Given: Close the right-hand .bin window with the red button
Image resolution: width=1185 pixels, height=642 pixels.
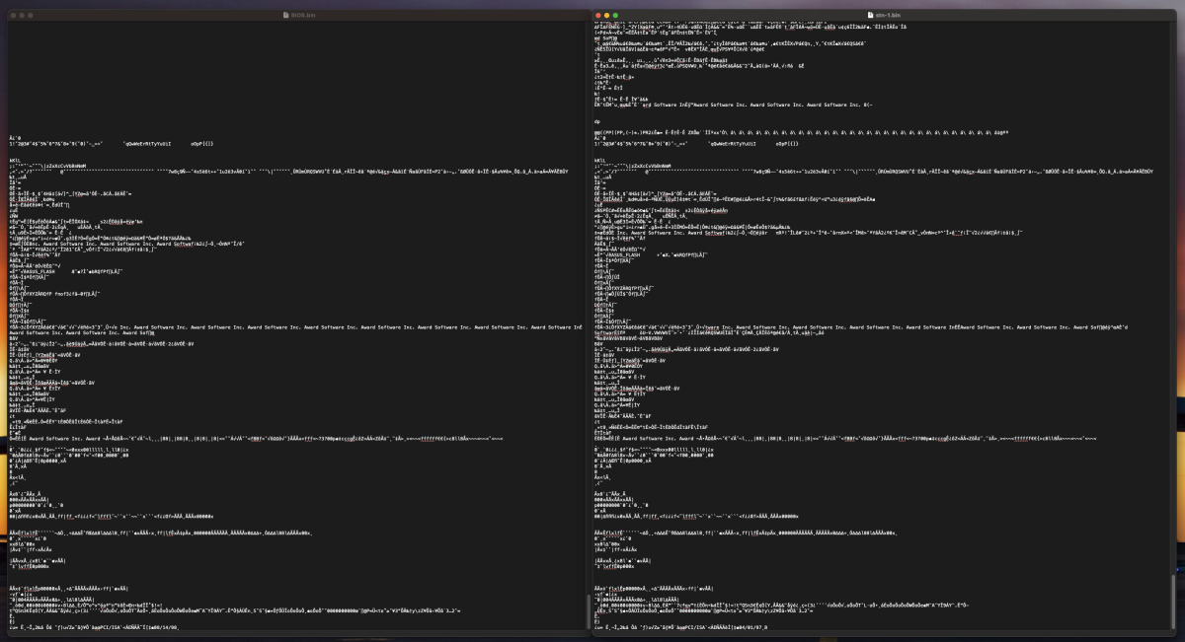Looking at the screenshot, I should click(598, 15).
